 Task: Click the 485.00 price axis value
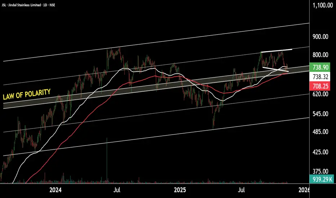pos(320,132)
